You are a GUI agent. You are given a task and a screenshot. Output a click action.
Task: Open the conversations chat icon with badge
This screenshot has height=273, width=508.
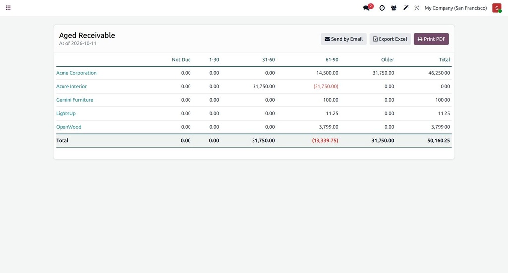[x=368, y=8]
